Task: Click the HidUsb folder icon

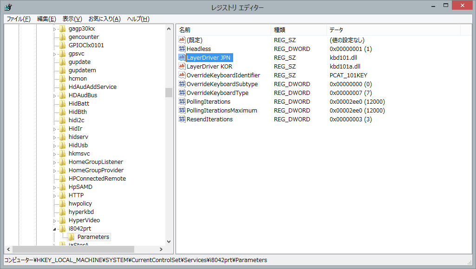Action: pyautogui.click(x=63, y=145)
